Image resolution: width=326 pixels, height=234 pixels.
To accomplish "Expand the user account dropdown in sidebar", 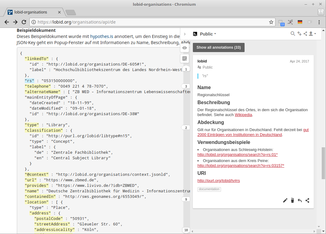I will (312, 34).
